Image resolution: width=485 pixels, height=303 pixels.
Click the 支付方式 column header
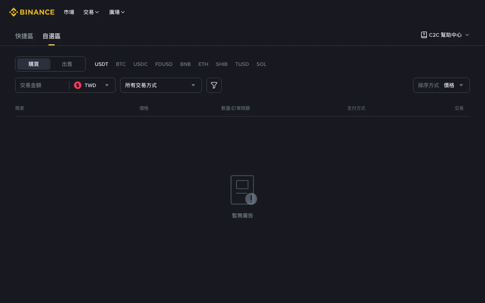(356, 108)
